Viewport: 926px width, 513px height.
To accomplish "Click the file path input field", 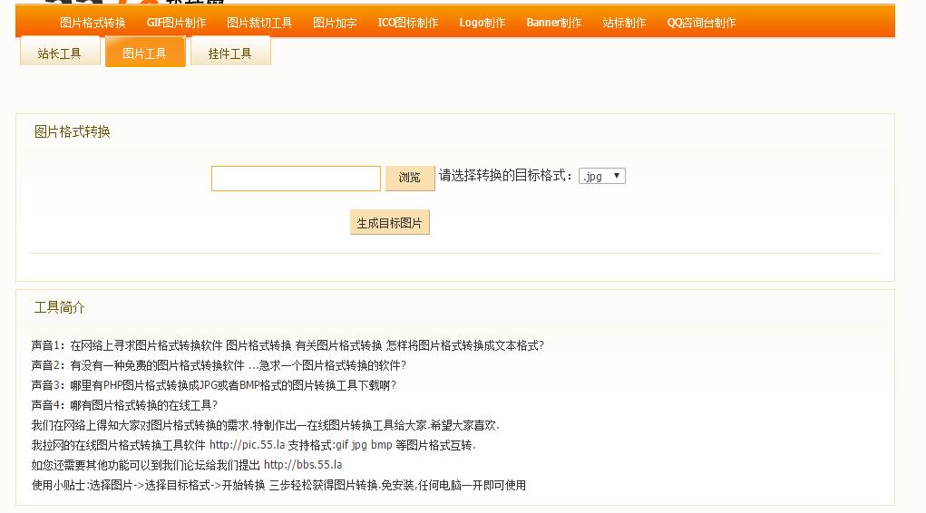I will click(x=296, y=179).
